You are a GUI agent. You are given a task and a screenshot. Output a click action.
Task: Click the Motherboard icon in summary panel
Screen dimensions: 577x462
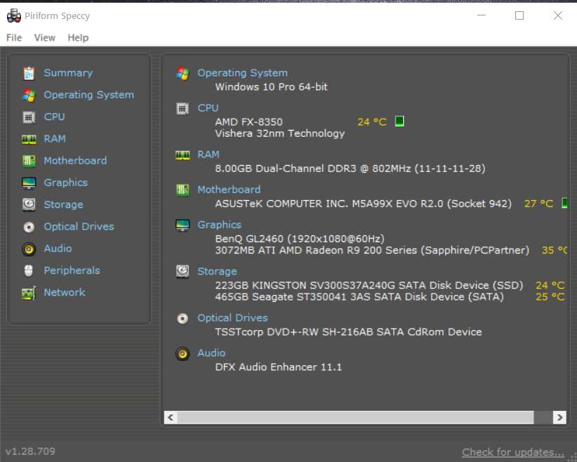(x=183, y=190)
